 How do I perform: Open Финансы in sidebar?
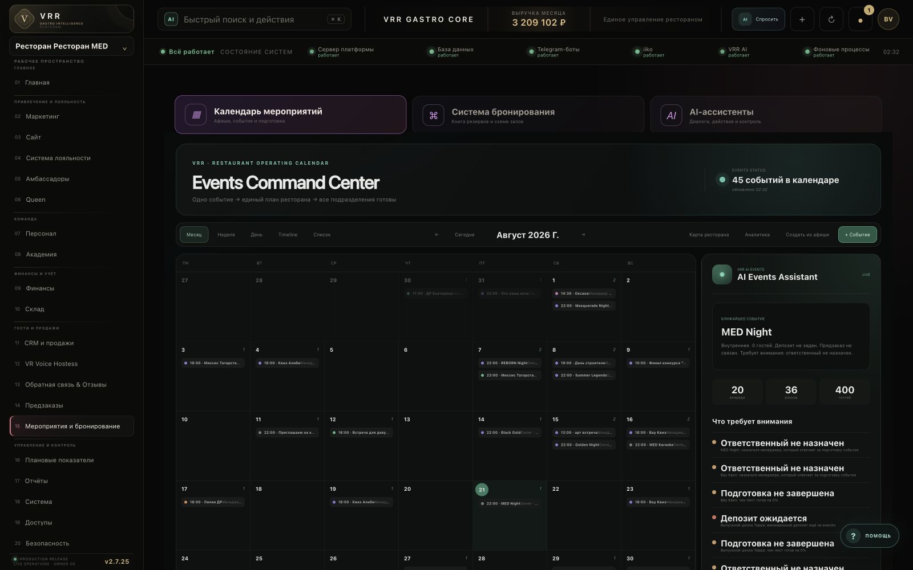click(71, 288)
